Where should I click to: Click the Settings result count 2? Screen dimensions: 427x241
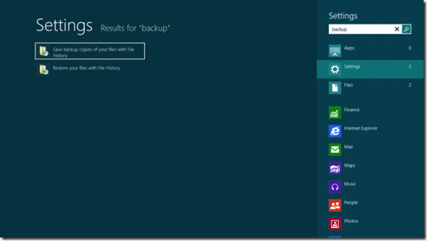[410, 66]
